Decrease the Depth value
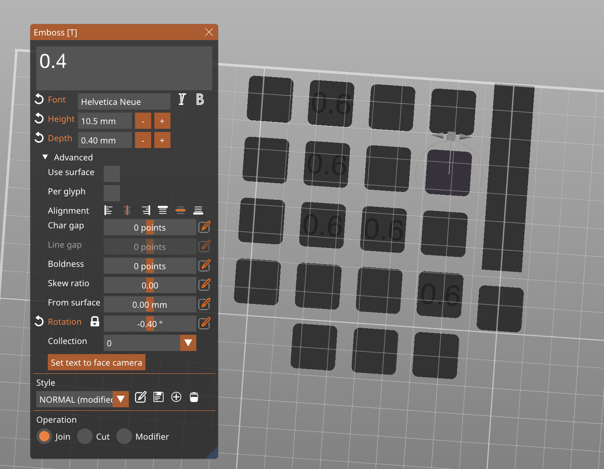Image resolution: width=604 pixels, height=469 pixels. point(143,140)
